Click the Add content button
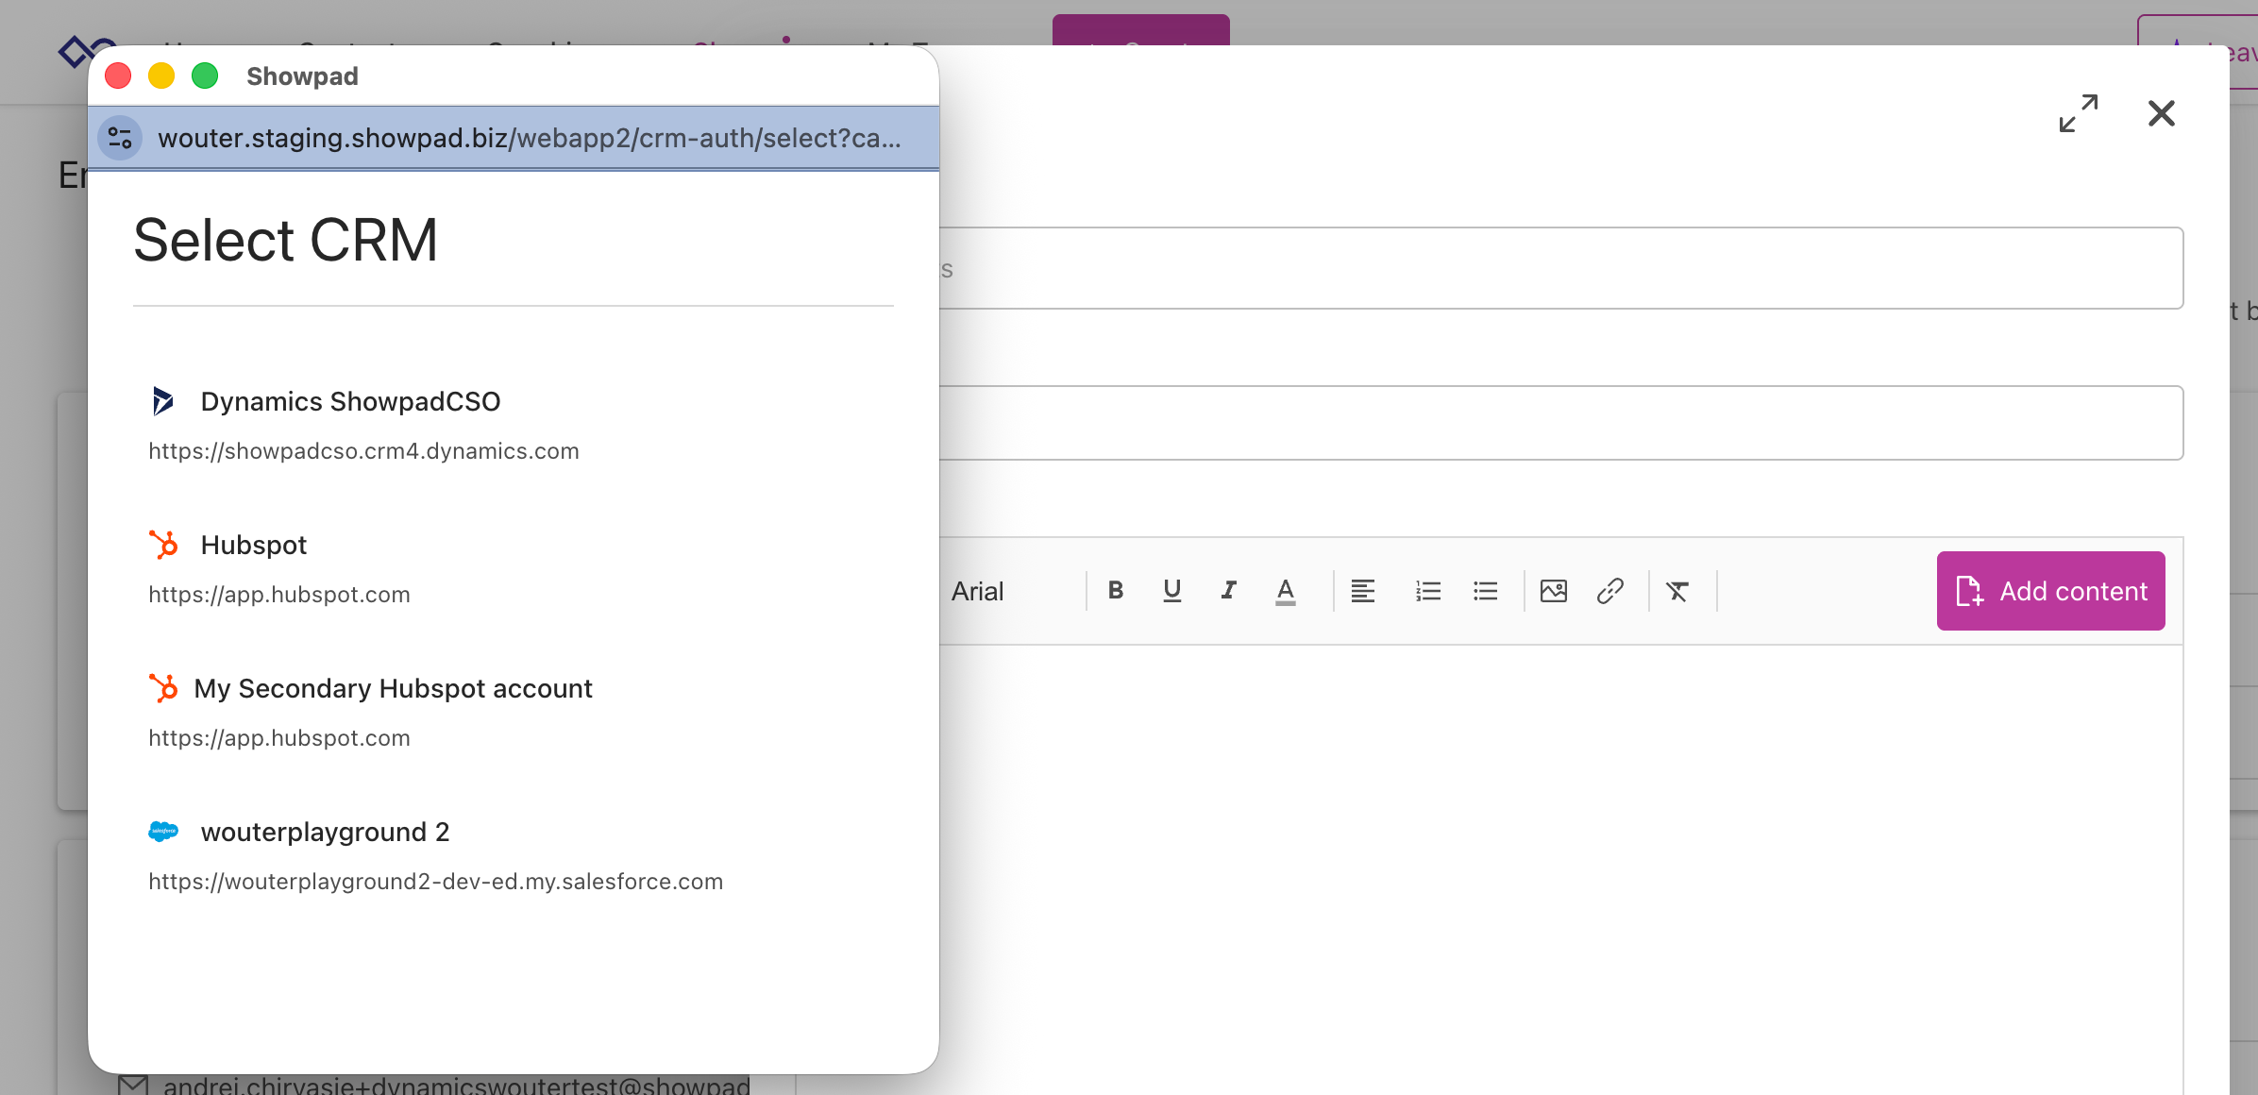2258x1095 pixels. pos(2050,591)
